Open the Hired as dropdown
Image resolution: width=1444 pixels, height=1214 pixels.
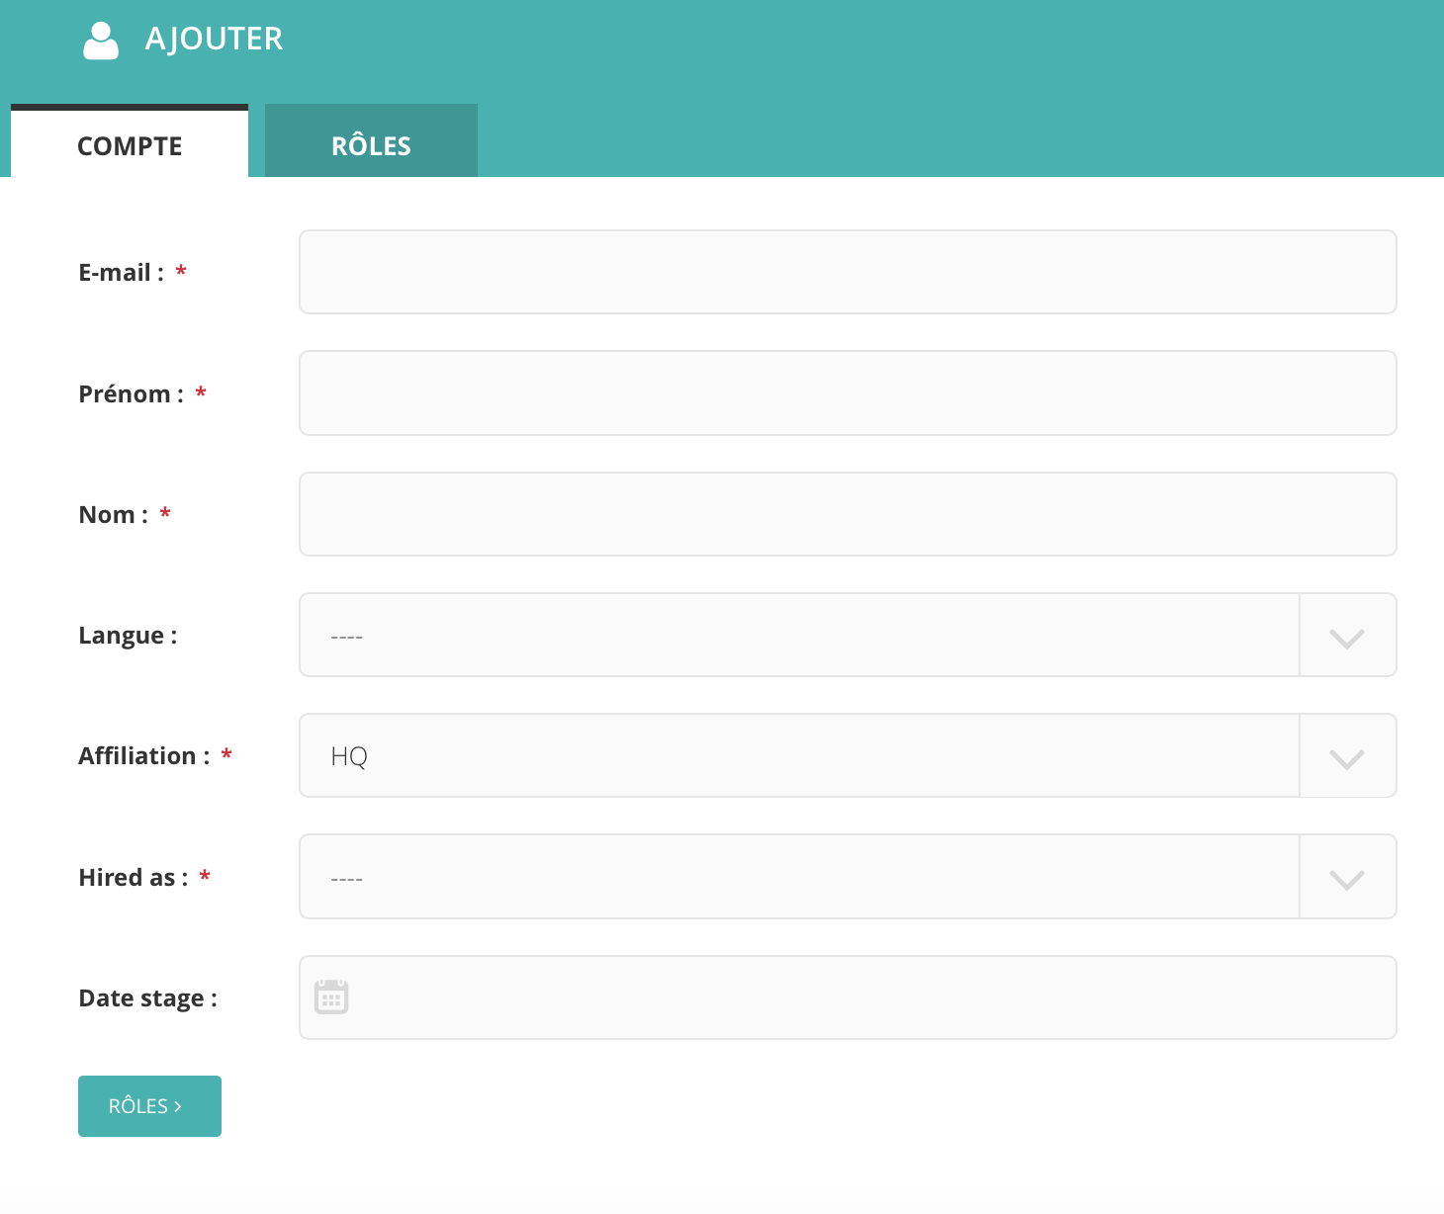799,877
